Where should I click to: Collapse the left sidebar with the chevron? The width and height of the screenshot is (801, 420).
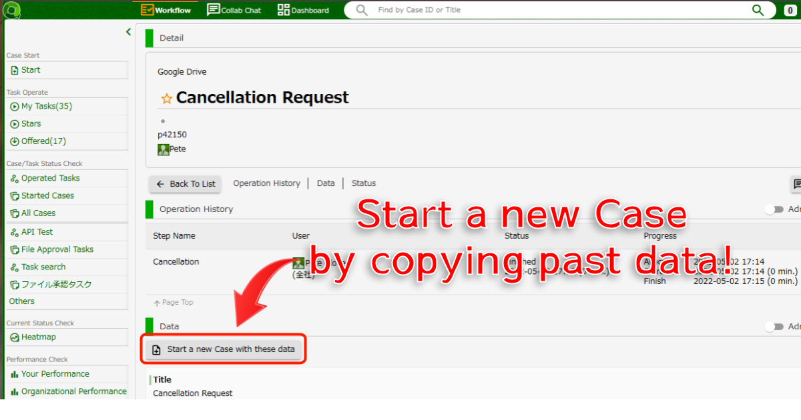(x=128, y=32)
